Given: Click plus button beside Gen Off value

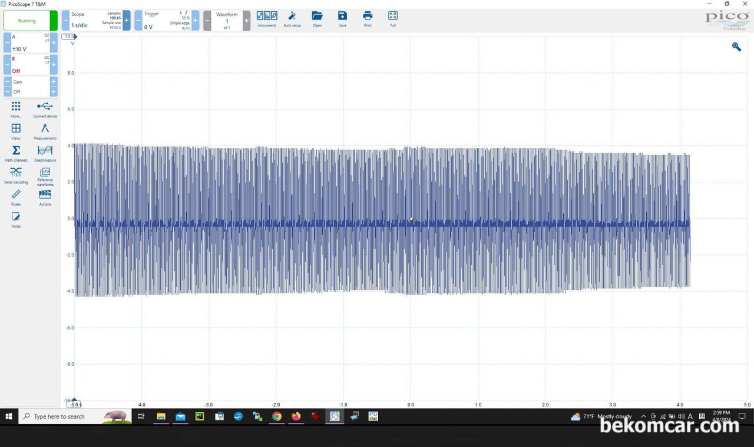Looking at the screenshot, I should 54,92.
